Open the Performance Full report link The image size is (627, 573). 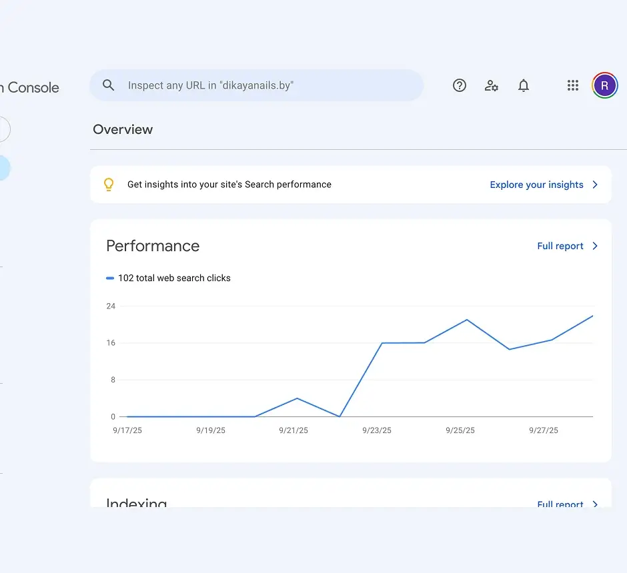pos(560,246)
